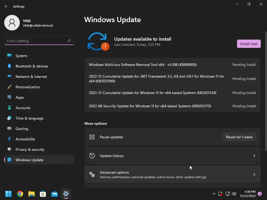
Task: Open the Windows Start menu
Action: click(8, 194)
